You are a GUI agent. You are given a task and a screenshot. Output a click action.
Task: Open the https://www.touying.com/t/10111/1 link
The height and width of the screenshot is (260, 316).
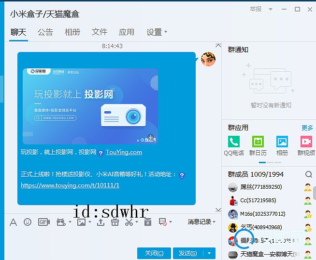pyautogui.click(x=70, y=185)
